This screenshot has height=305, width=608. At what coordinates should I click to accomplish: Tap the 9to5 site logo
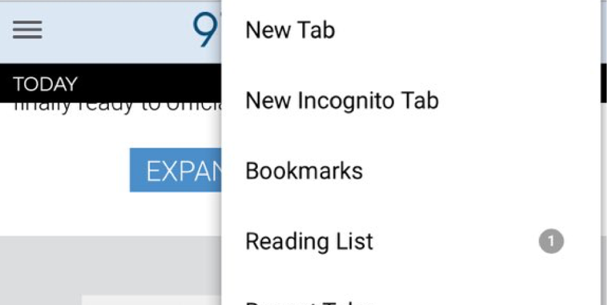tap(207, 30)
